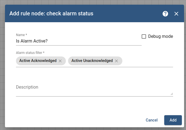The image size is (186, 130).
Task: Click the Name field label
Action: coord(21,35)
